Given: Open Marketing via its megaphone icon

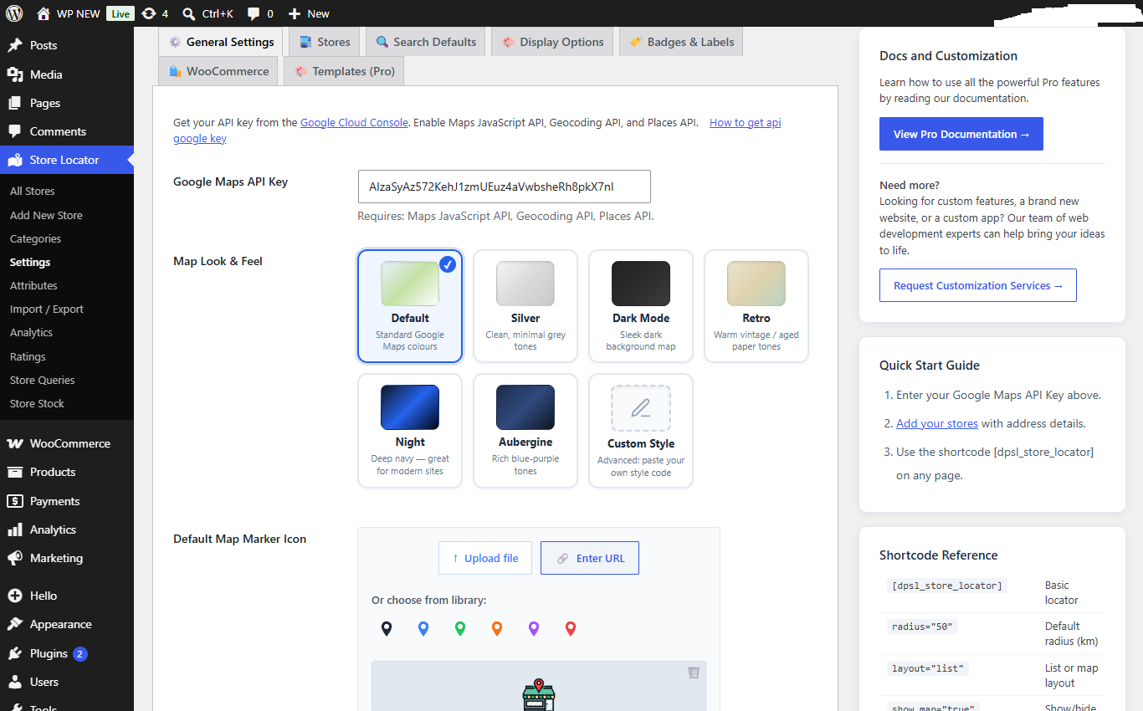Looking at the screenshot, I should point(15,558).
